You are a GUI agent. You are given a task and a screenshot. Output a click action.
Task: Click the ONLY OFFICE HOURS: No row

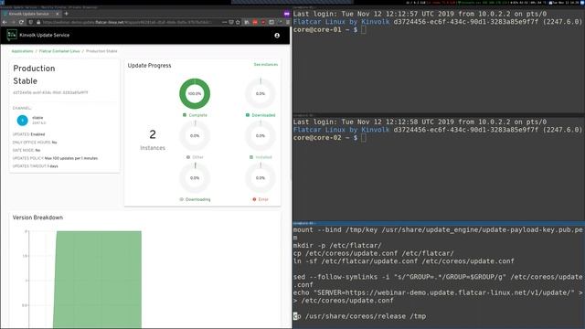point(35,143)
